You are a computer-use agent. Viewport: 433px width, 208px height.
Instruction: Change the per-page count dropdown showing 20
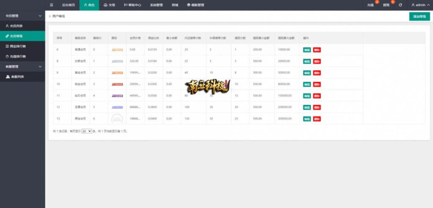click(x=87, y=131)
